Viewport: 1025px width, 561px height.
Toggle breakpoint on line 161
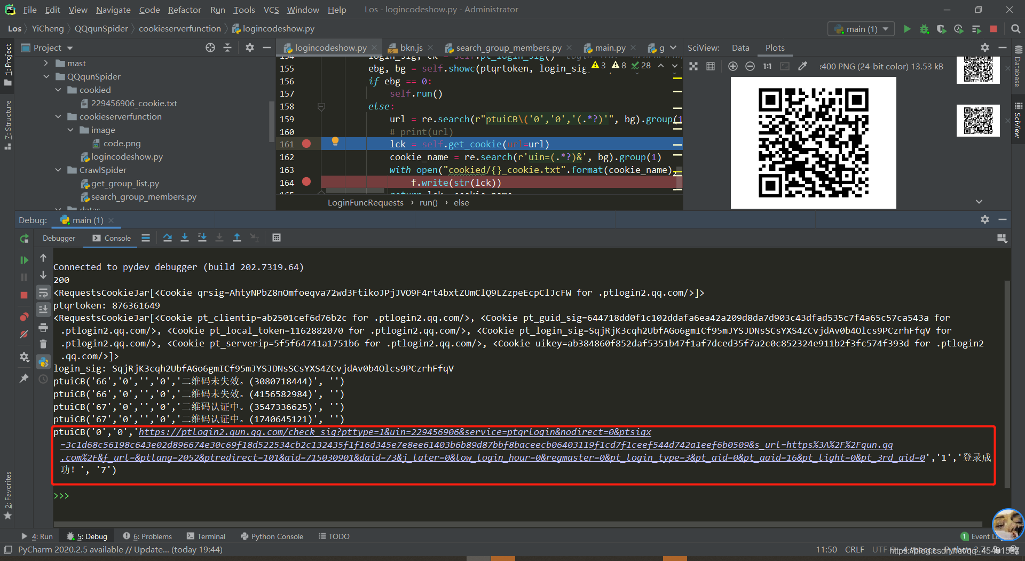point(306,144)
